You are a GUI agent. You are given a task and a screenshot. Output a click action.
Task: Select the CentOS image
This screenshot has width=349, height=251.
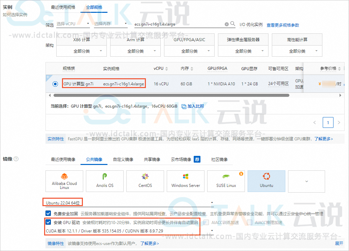point(145,181)
